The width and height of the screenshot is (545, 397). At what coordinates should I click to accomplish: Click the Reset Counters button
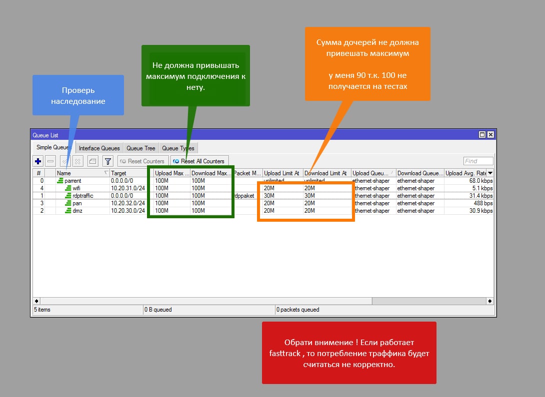(143, 161)
